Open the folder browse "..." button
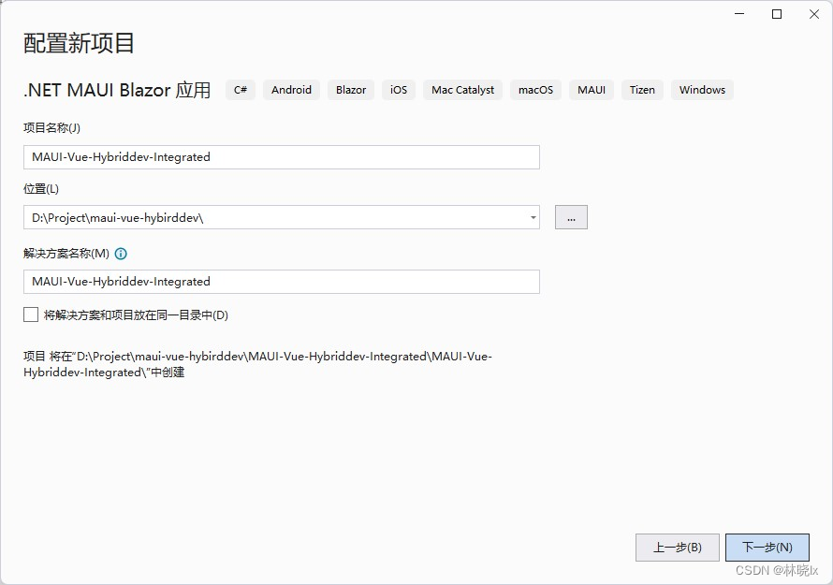 tap(571, 216)
